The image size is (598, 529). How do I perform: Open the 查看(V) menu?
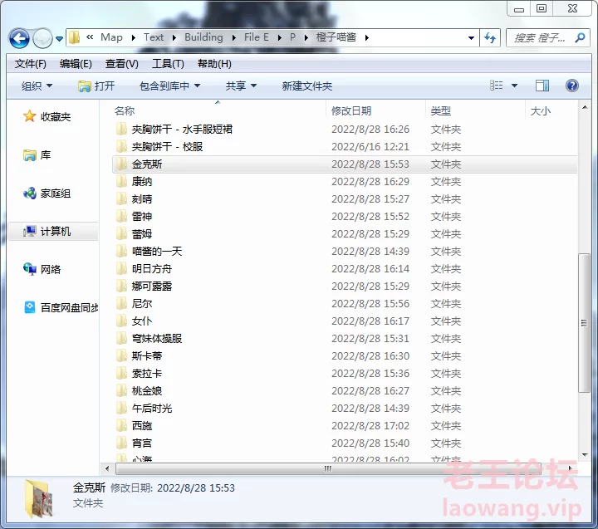[x=121, y=64]
